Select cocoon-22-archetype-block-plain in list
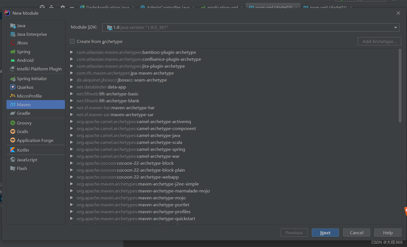 [x=234, y=170]
